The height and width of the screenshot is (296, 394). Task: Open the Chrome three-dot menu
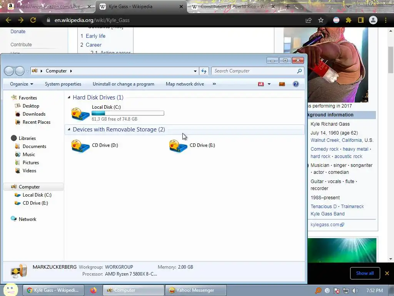tap(386, 20)
